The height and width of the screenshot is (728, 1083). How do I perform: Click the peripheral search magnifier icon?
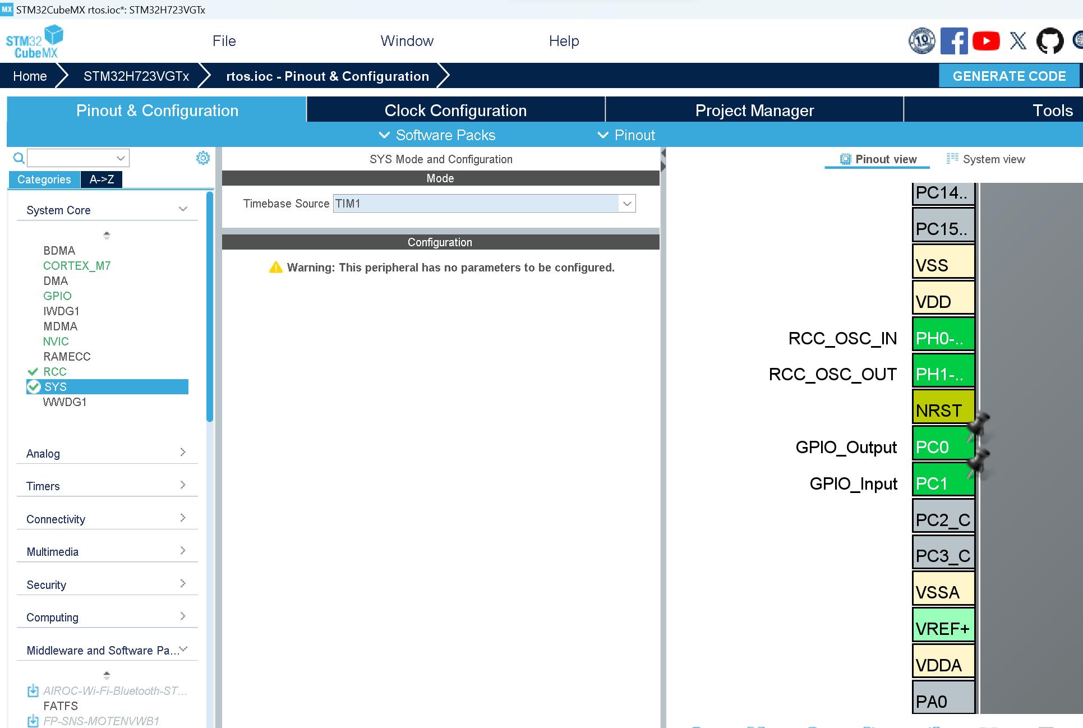pyautogui.click(x=19, y=158)
